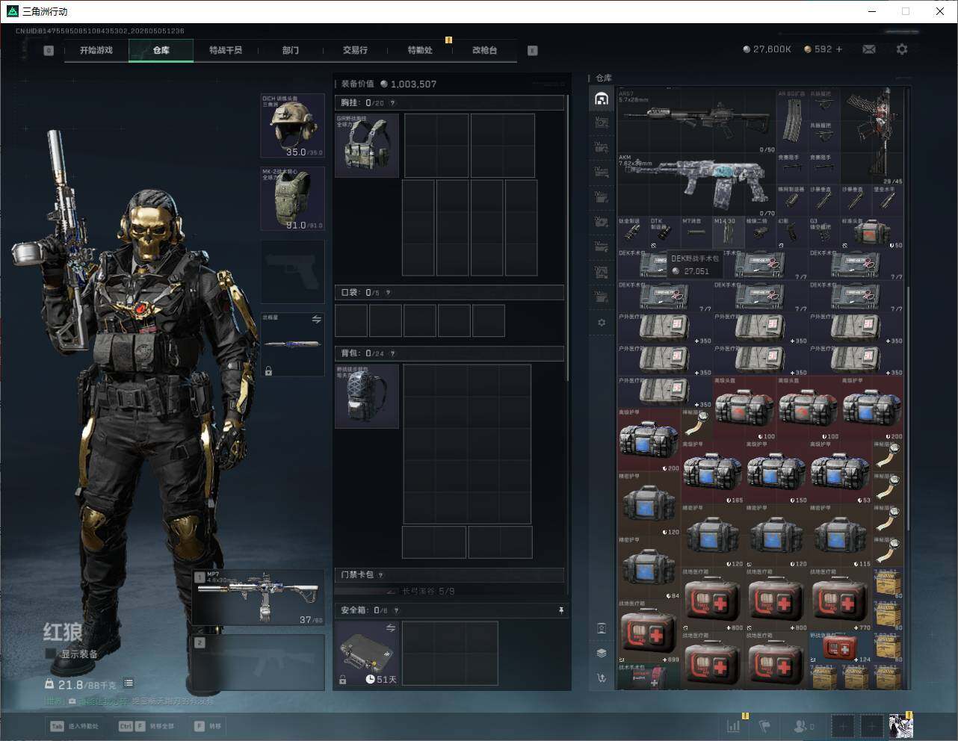This screenshot has height=741, width=958.
Task: Check the 27,600K currency balance
Action: pyautogui.click(x=767, y=49)
